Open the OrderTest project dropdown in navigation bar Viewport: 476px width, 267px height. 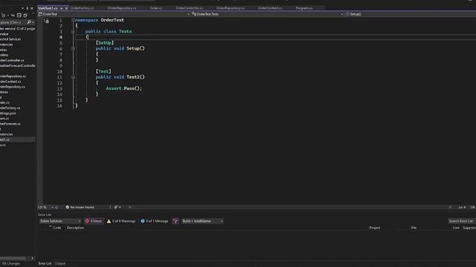(114, 14)
